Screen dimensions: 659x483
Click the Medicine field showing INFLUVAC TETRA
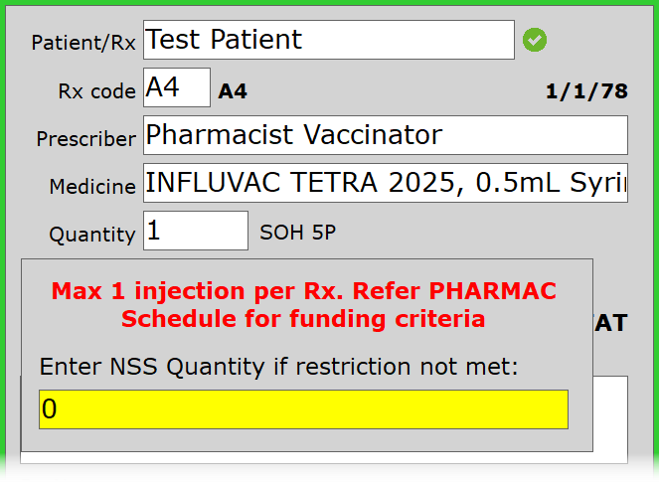tap(386, 183)
